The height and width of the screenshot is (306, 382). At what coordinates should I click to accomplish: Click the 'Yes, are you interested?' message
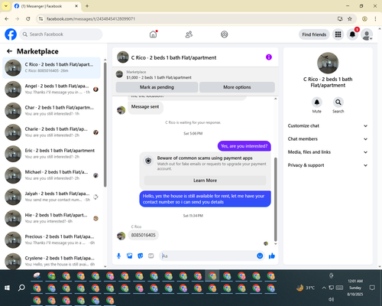(244, 146)
